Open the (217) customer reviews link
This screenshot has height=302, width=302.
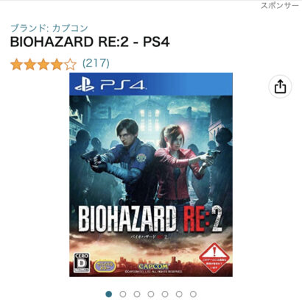coord(96,63)
